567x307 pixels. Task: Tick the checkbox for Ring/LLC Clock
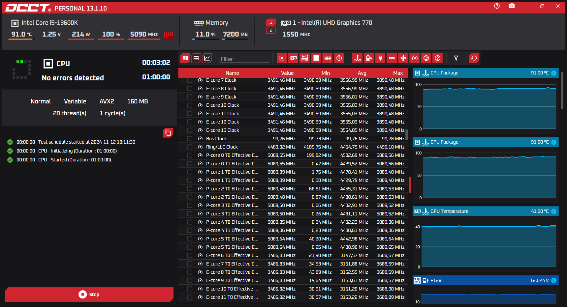coord(190,147)
